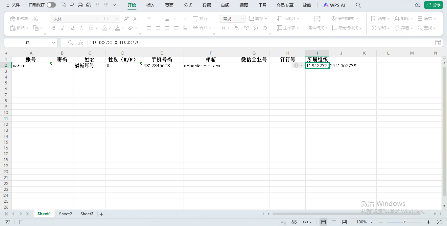Image resolution: width=447 pixels, height=226 pixels.
Task: Click the save document icon
Action: coord(63,5)
